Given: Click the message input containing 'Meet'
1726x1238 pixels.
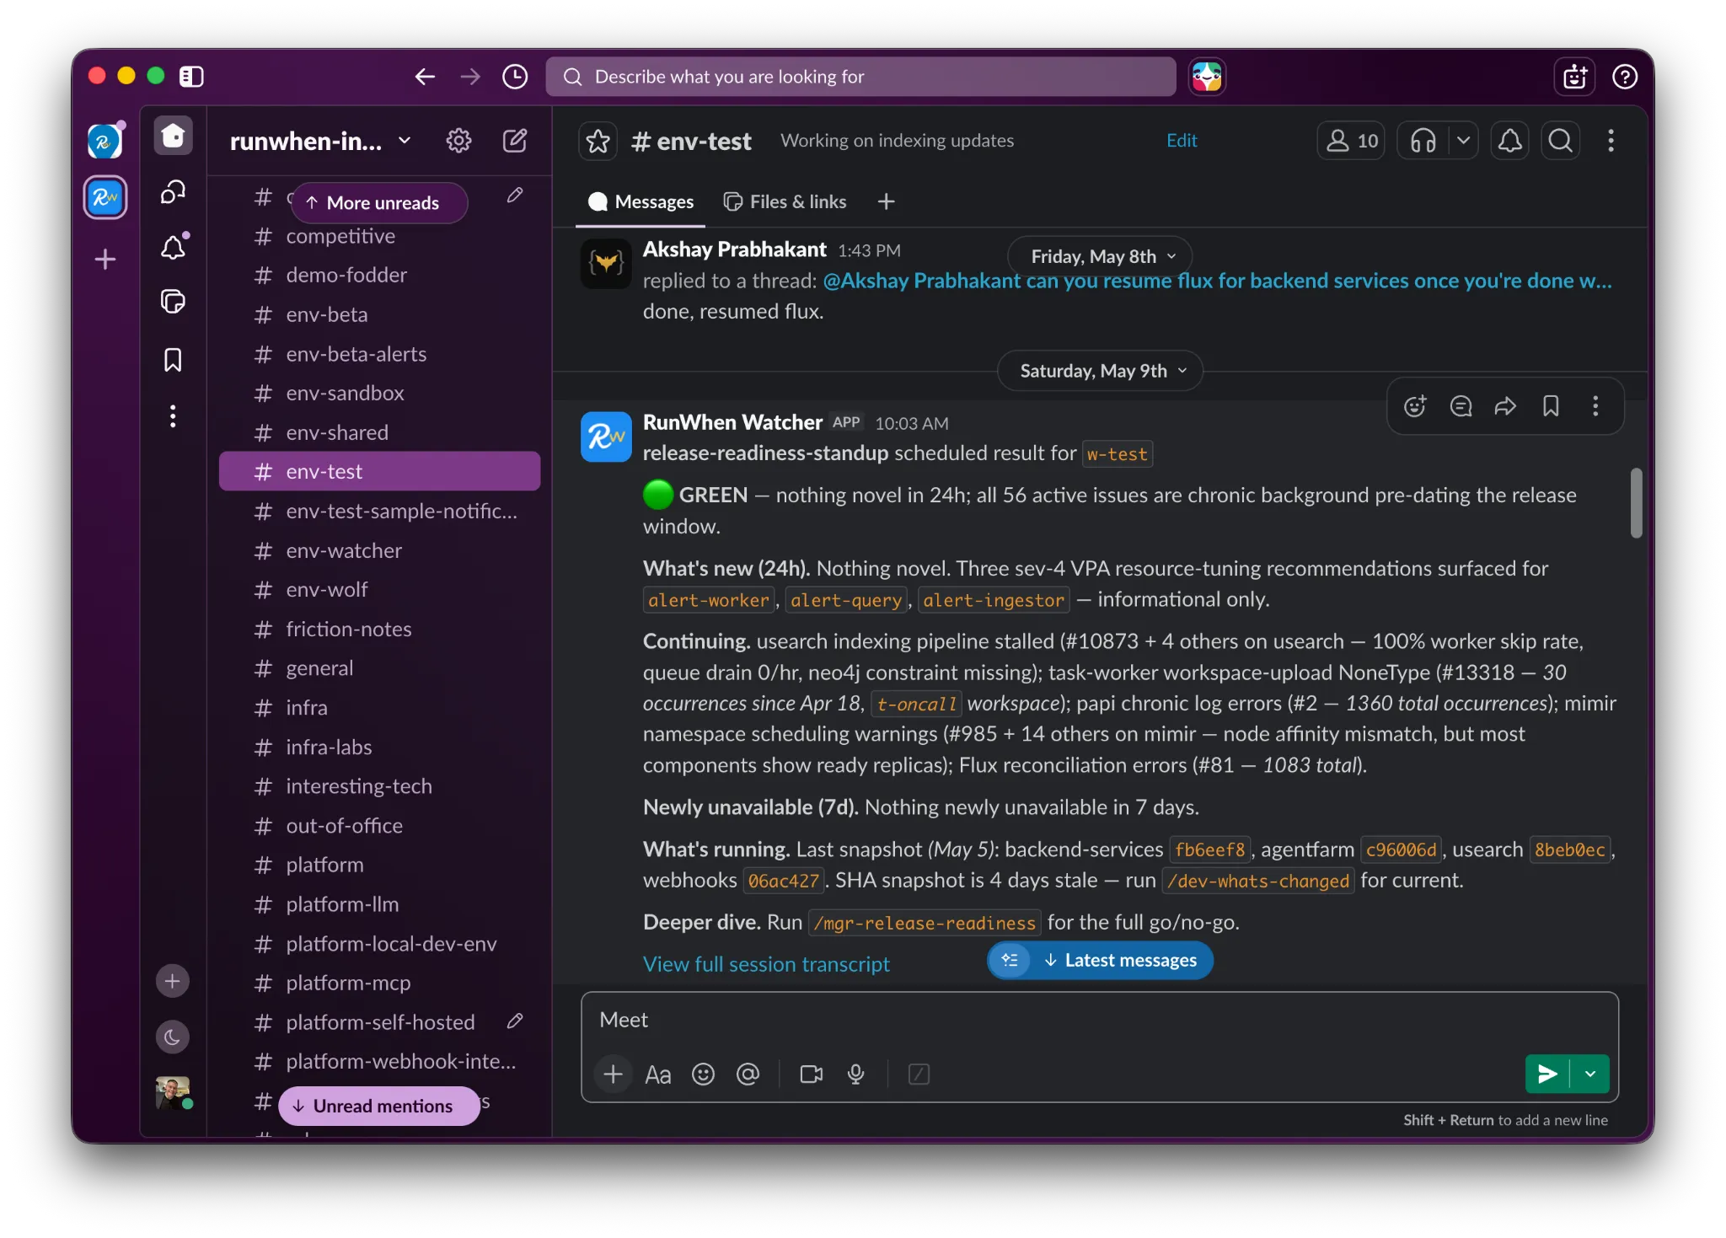Looking at the screenshot, I should click(x=1099, y=1020).
